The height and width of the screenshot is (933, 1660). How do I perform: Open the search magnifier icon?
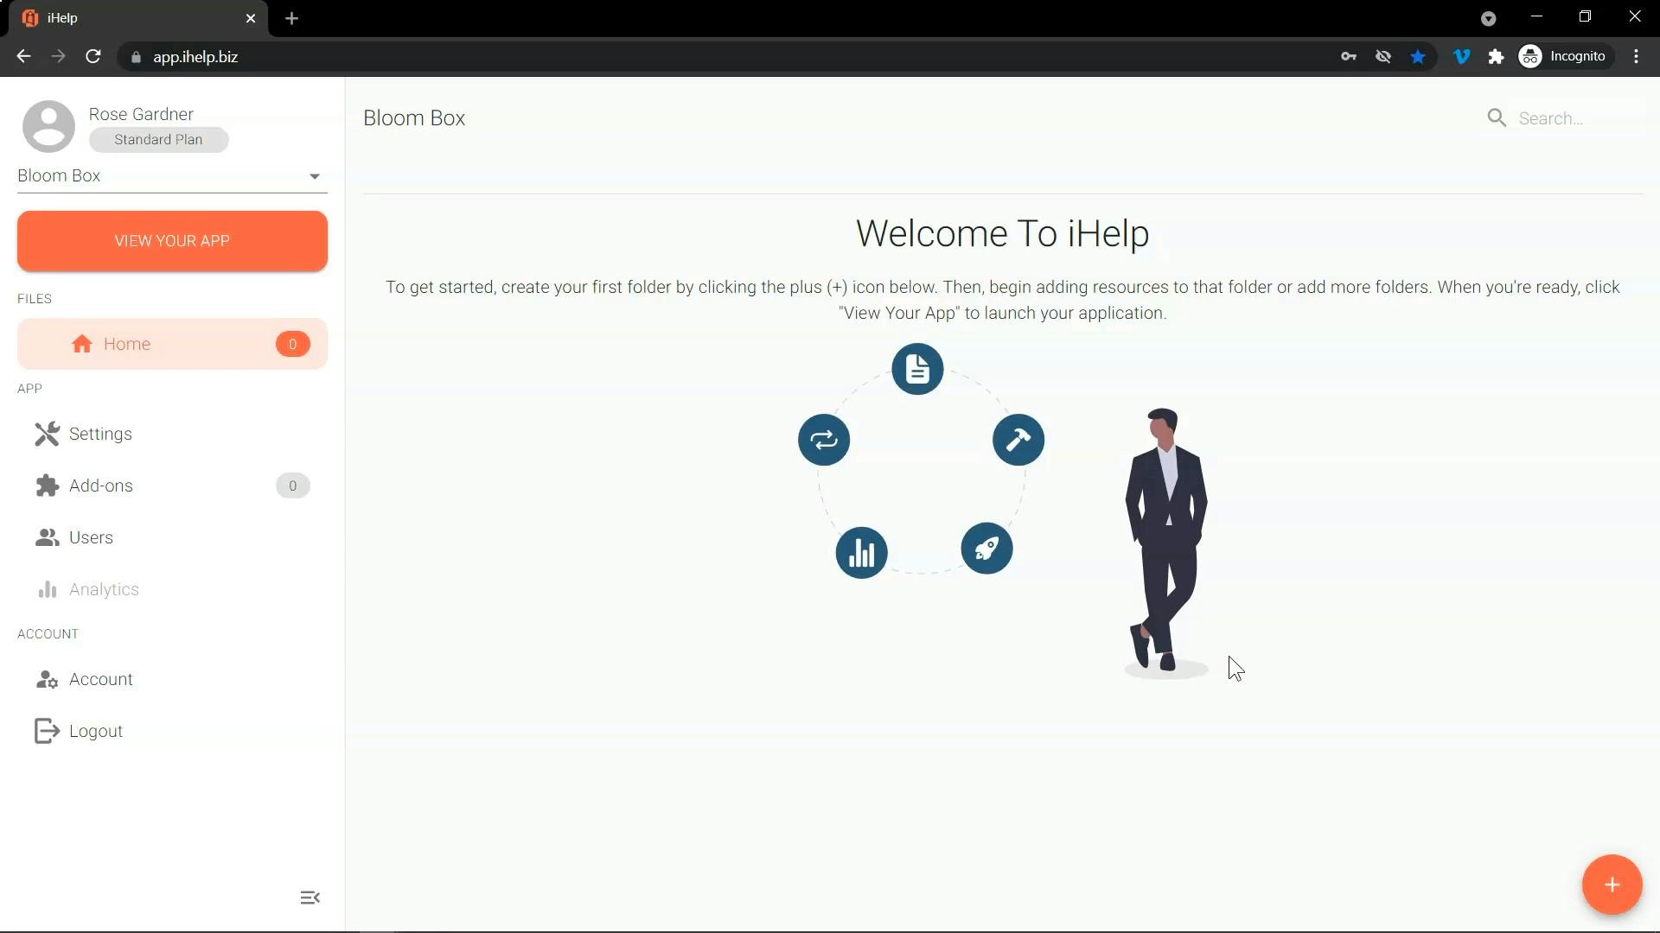click(1497, 117)
